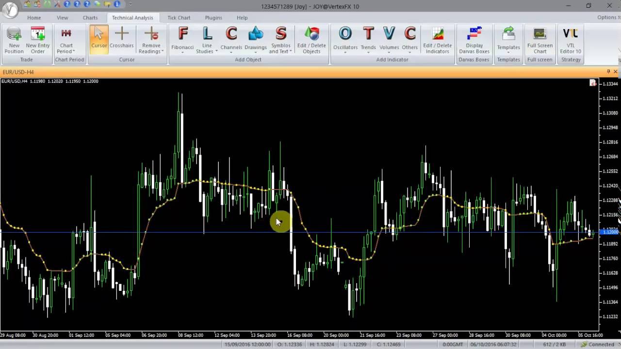Screen dimensions: 621x349
Task: Toggle the chart panel pin icon
Action: tap(608, 72)
